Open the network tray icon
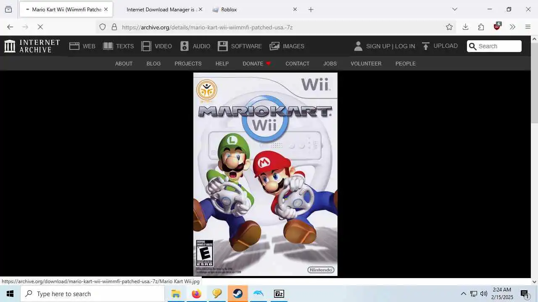 click(x=474, y=294)
